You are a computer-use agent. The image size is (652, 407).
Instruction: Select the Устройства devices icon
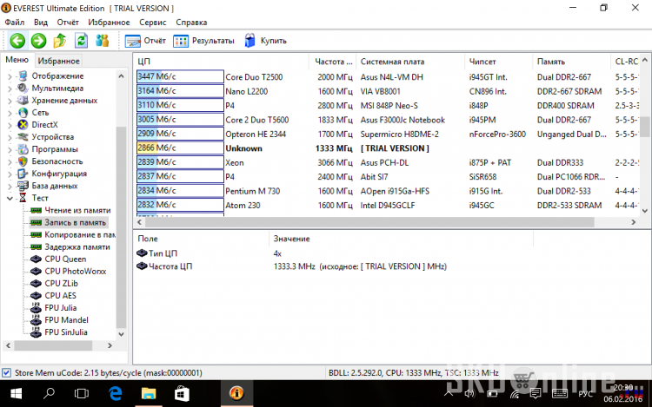[x=23, y=137]
